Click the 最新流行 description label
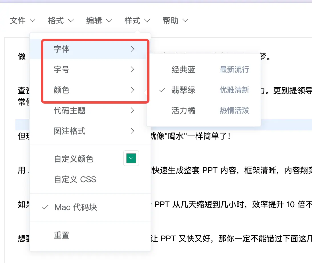Viewport: 312px width, 263px height. 234,69
